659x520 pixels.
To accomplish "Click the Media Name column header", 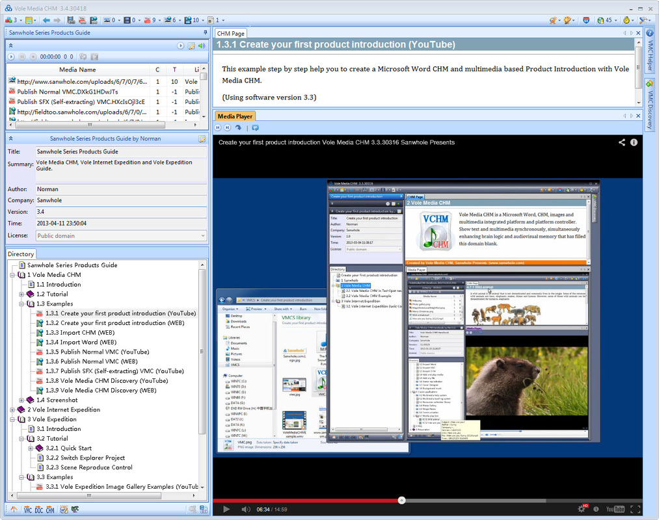I will (x=78, y=70).
